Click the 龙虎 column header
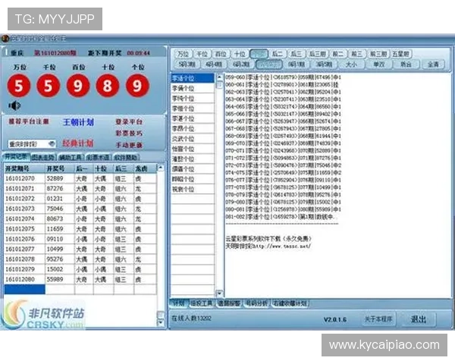This screenshot has height=364, width=455. tap(145, 168)
